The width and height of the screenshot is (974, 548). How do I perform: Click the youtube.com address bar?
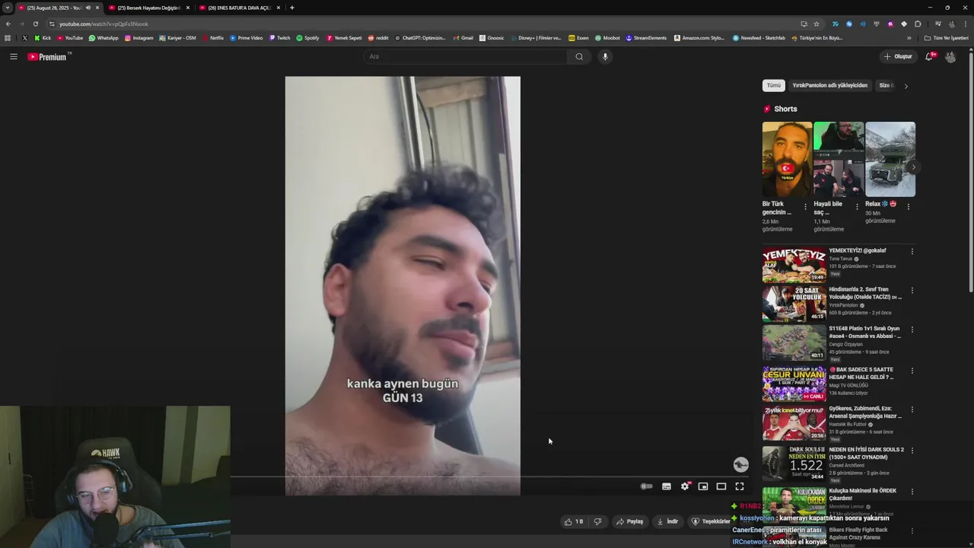click(426, 24)
